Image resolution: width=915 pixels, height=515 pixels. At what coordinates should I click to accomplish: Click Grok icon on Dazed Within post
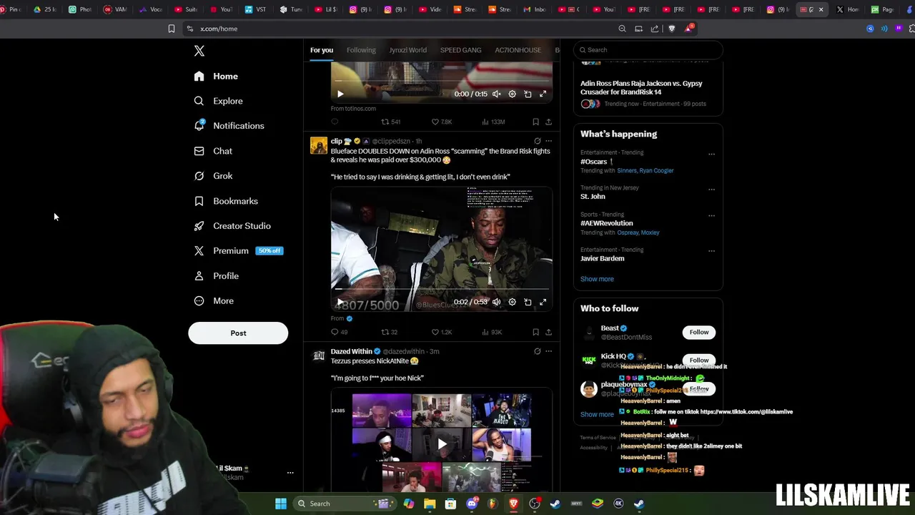[538, 351]
